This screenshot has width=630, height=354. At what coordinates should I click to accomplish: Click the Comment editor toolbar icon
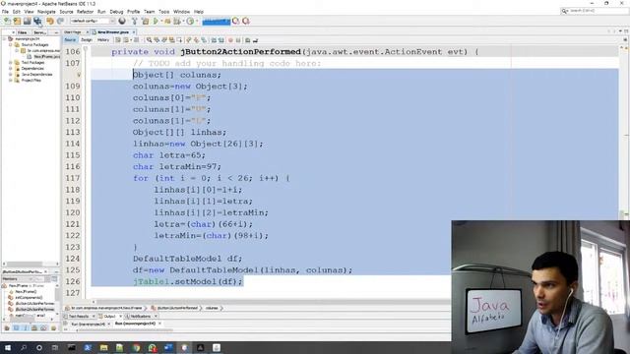247,39
